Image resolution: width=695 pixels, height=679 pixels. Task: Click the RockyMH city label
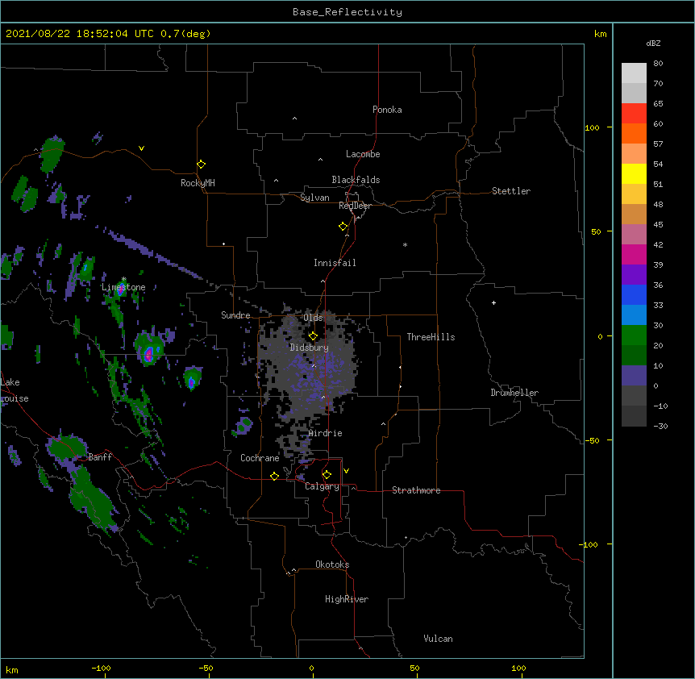click(198, 183)
